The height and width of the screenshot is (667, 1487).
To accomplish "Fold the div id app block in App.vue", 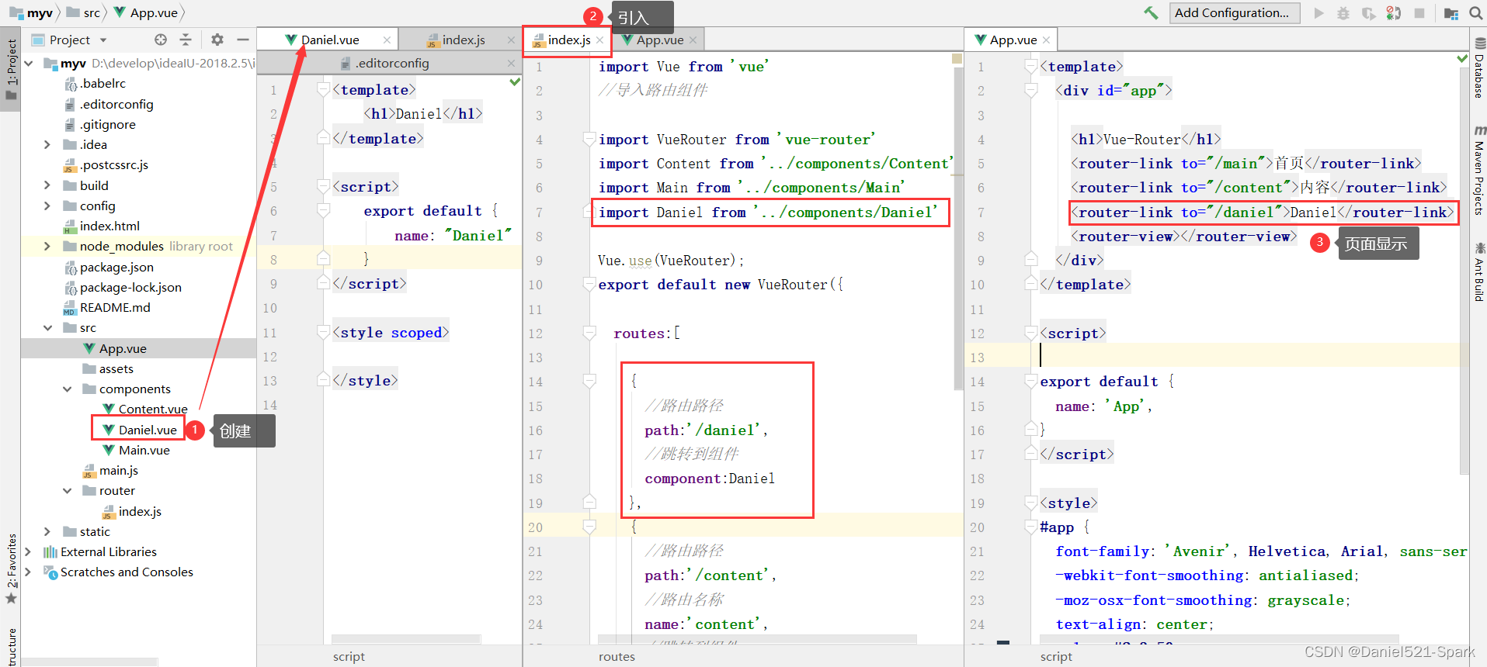I will [1031, 91].
